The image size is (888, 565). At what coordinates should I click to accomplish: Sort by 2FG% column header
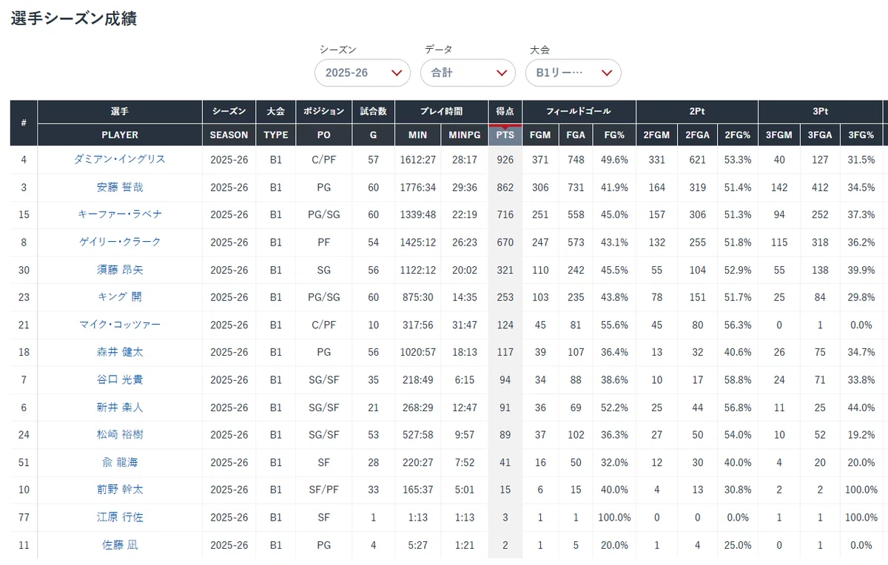click(x=738, y=135)
